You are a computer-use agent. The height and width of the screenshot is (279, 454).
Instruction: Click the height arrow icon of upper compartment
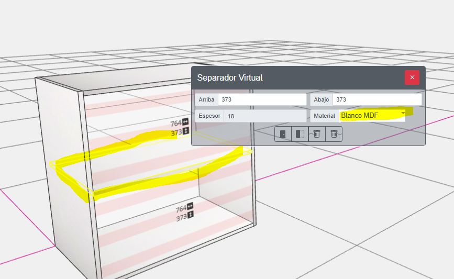tap(185, 131)
